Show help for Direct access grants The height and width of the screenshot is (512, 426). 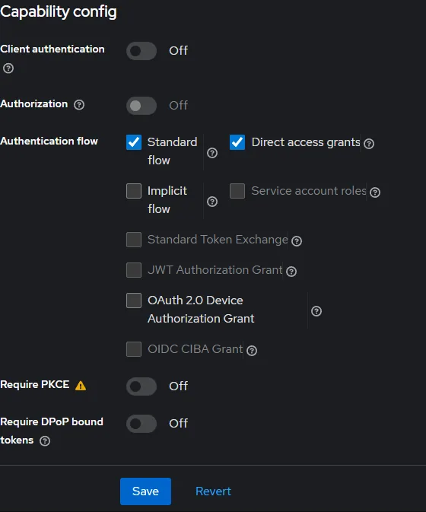(x=369, y=144)
